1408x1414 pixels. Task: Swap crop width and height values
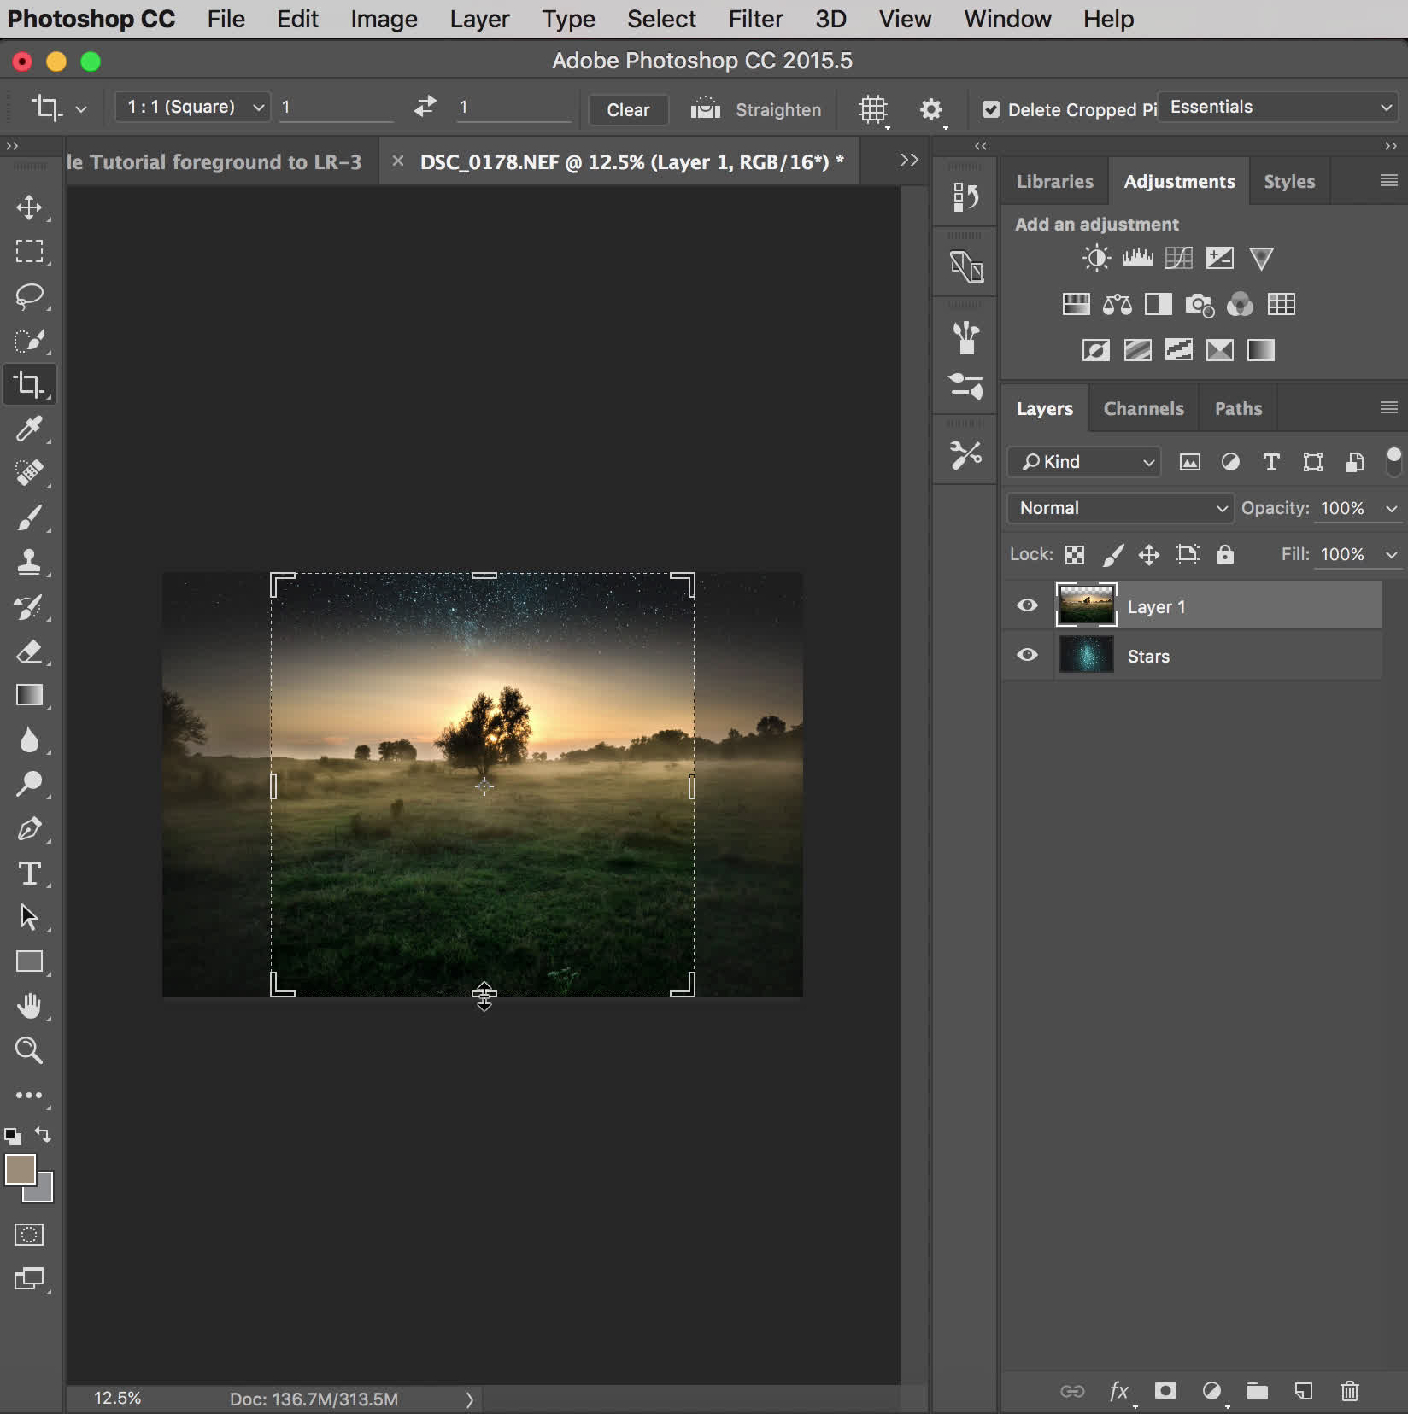425,107
